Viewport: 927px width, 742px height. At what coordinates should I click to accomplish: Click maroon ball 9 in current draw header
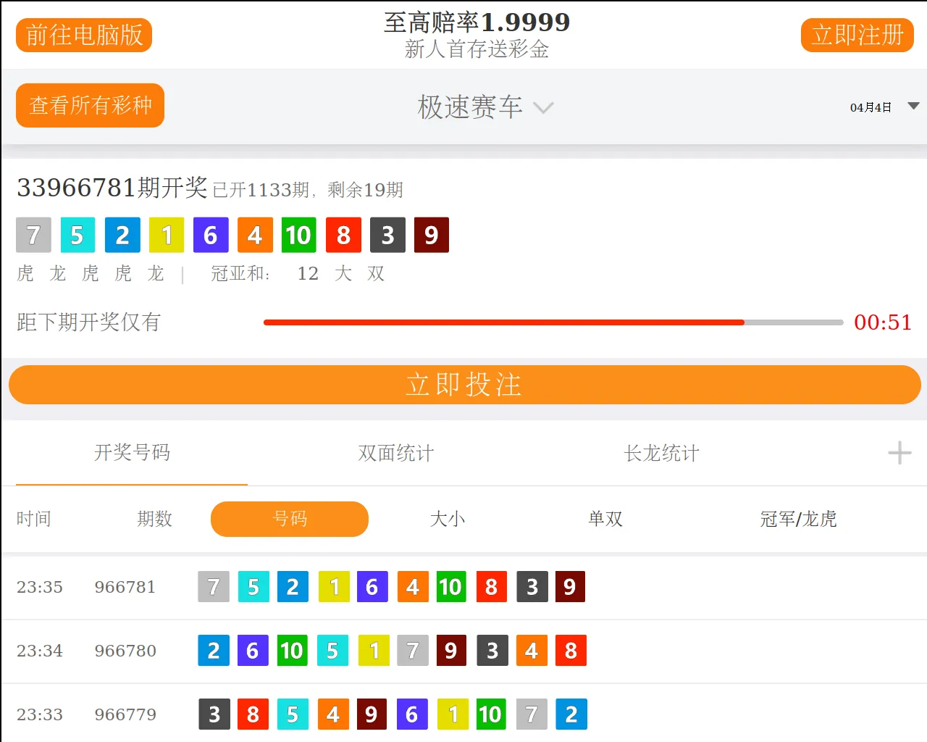pyautogui.click(x=432, y=235)
